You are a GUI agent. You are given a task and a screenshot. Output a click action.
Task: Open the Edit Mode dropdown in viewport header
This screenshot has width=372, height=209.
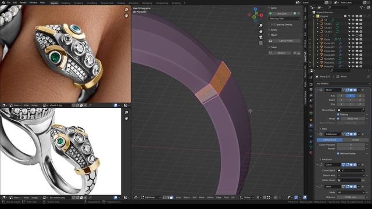tap(151, 197)
